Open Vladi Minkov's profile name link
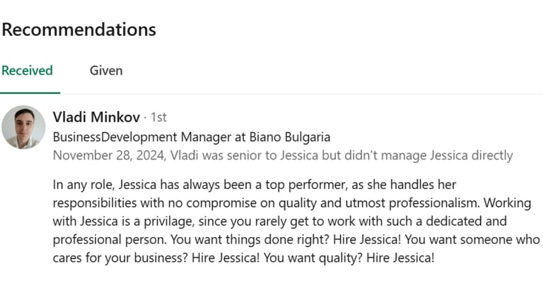Viewport: 543px width, 302px height. click(x=96, y=117)
